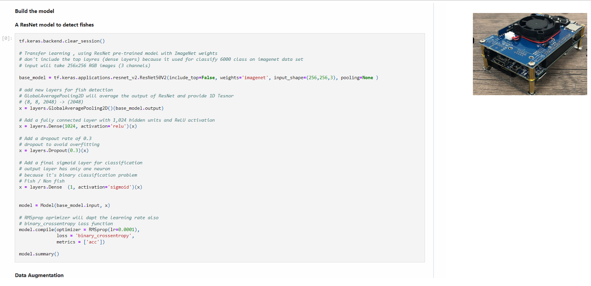The height and width of the screenshot is (286, 591).
Task: Click the "# add new layers for fish detection" comment
Action: coord(66,90)
